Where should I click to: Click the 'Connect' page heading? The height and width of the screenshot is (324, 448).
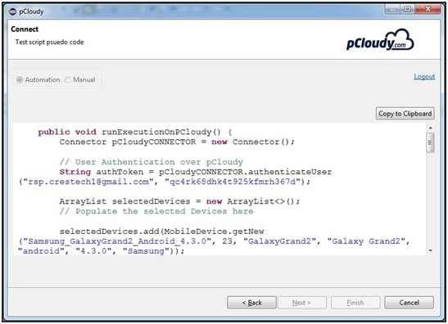(x=25, y=29)
